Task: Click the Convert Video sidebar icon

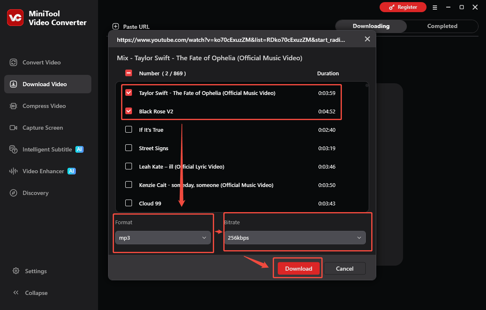Action: (x=13, y=62)
